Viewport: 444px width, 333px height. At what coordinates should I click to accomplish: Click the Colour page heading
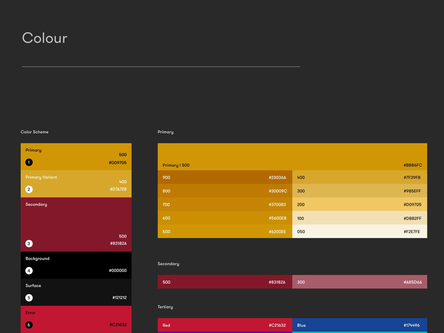(x=45, y=38)
